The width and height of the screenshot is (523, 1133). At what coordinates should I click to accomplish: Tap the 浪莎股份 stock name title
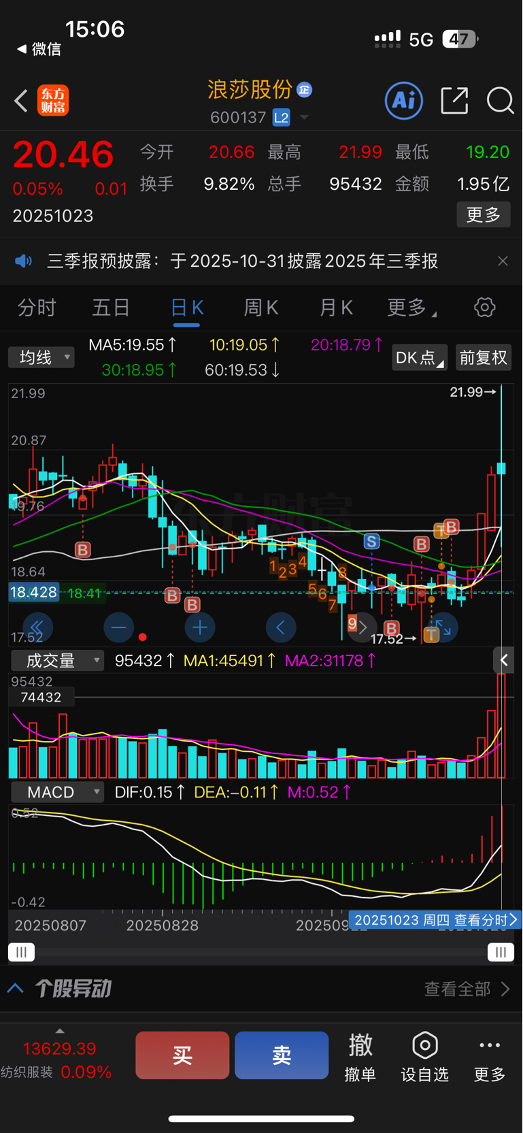click(250, 89)
